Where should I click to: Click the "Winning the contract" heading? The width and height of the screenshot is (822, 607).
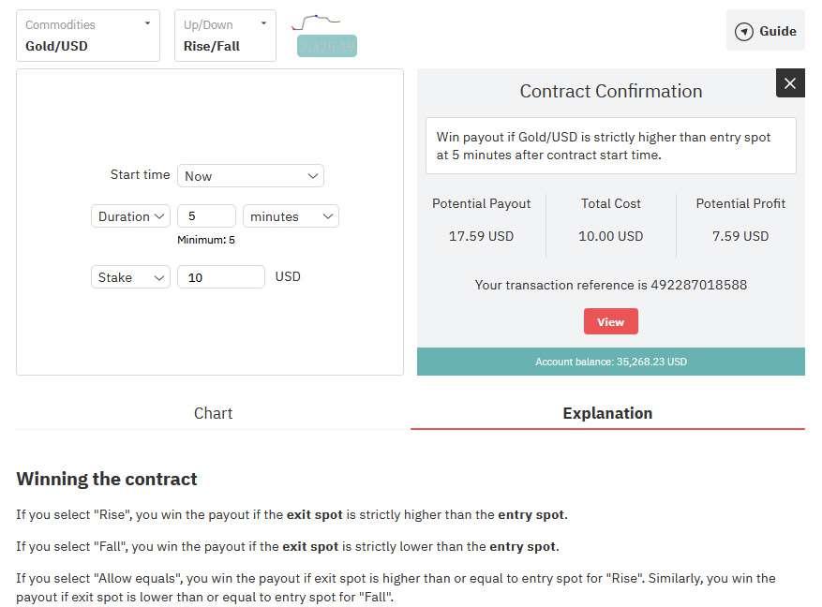(107, 479)
